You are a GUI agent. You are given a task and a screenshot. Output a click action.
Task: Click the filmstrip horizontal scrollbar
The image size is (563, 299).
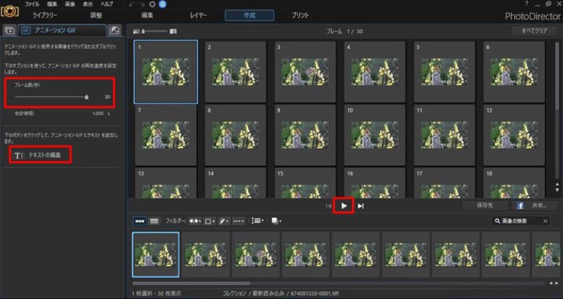click(x=191, y=283)
